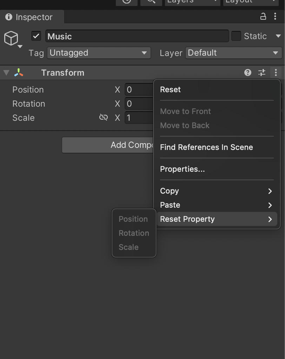Click the GameObject cube icon picker
The height and width of the screenshot is (359, 285).
click(x=12, y=38)
